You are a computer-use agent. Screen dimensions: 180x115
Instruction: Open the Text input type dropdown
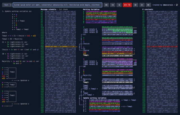click(7, 5)
